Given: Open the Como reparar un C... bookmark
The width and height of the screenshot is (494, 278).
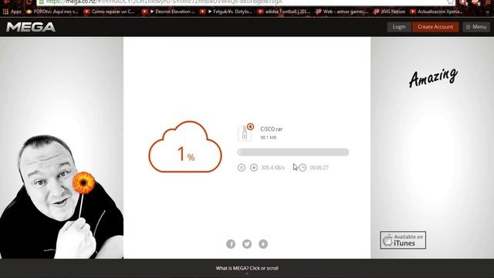Looking at the screenshot, I should (110, 12).
